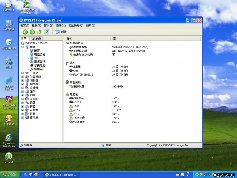The height and width of the screenshot is (178, 237).
Task: Open 我的文件 desktop icon
Action: click(9, 6)
